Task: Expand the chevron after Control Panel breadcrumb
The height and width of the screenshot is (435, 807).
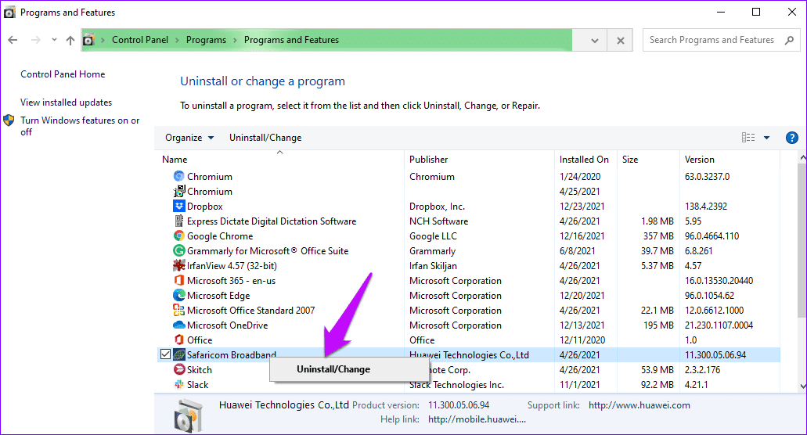Action: [177, 40]
